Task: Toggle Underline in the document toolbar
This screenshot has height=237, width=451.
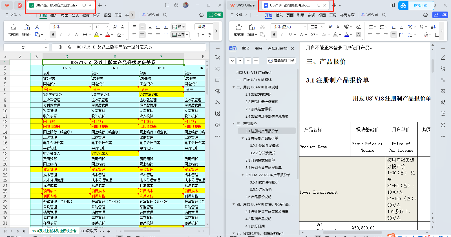Action: (290, 35)
